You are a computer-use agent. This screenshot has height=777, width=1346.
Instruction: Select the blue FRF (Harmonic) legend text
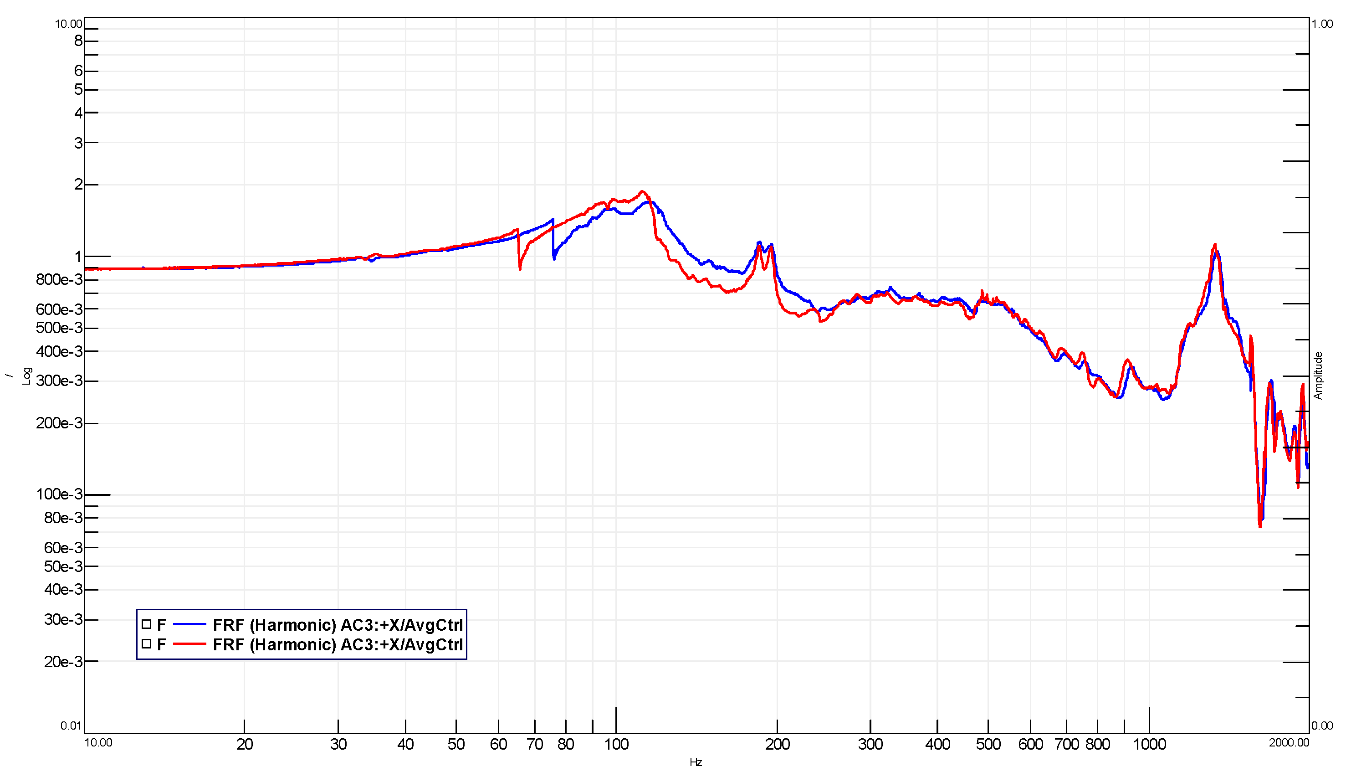click(x=338, y=625)
